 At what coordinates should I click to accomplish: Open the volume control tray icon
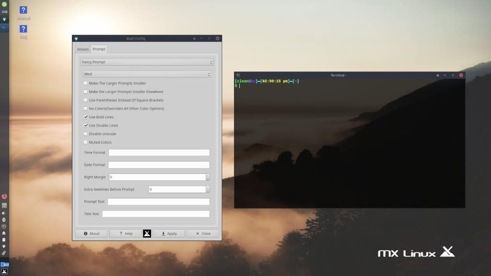click(4, 213)
